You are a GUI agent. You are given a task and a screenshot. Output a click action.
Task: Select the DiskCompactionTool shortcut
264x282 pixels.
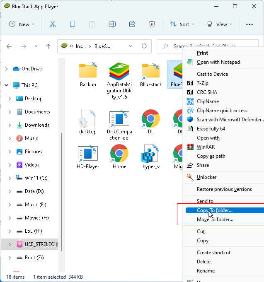click(119, 125)
